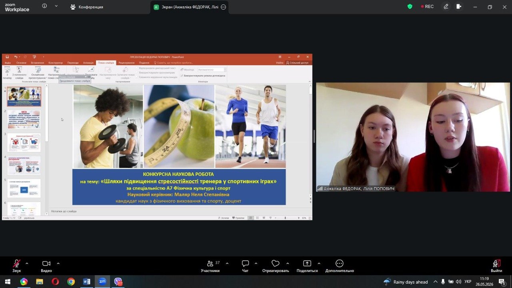512x288 pixels.
Task: Expand the arrow next to Чат
Action: (256, 264)
